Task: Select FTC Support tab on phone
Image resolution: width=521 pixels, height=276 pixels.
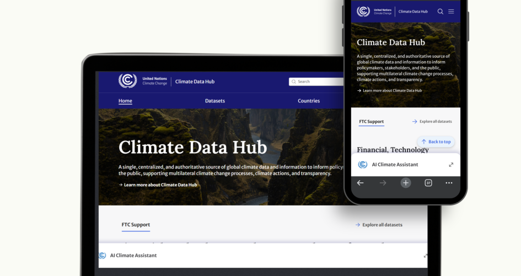Action: pos(372,122)
